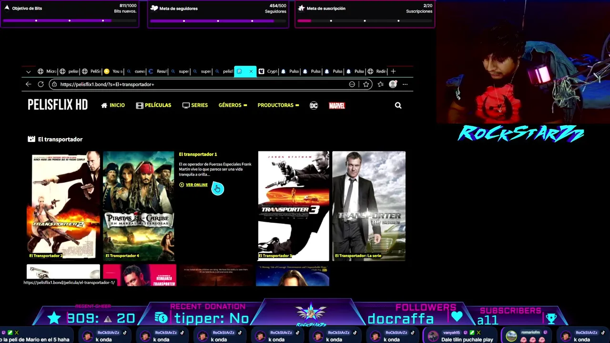Screen dimensions: 610x343
Task: Click the 'El Transportador 4' poster caption
Action: (122, 256)
